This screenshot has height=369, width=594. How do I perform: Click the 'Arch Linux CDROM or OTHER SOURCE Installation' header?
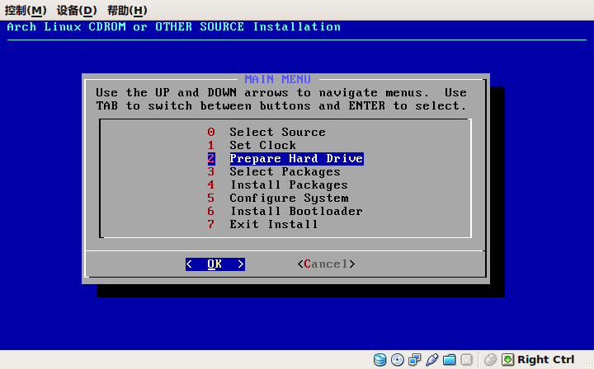click(x=173, y=27)
